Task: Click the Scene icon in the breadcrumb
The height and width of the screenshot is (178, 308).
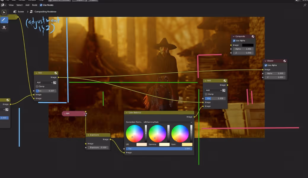Action: (x=15, y=12)
